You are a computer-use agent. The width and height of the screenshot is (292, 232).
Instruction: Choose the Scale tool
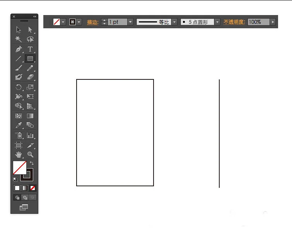tap(30, 87)
